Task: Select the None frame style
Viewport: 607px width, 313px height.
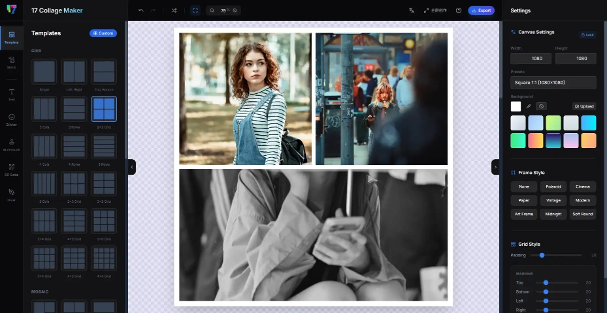Action: (x=524, y=186)
